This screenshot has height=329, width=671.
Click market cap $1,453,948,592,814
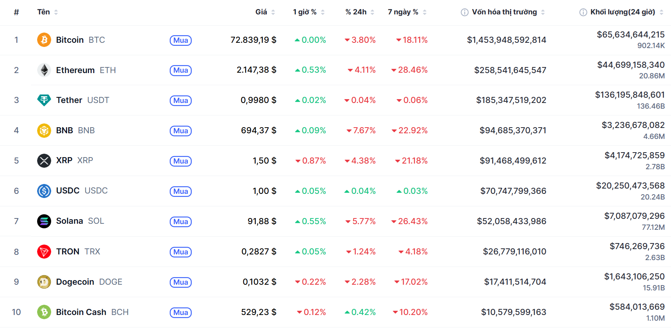(507, 40)
